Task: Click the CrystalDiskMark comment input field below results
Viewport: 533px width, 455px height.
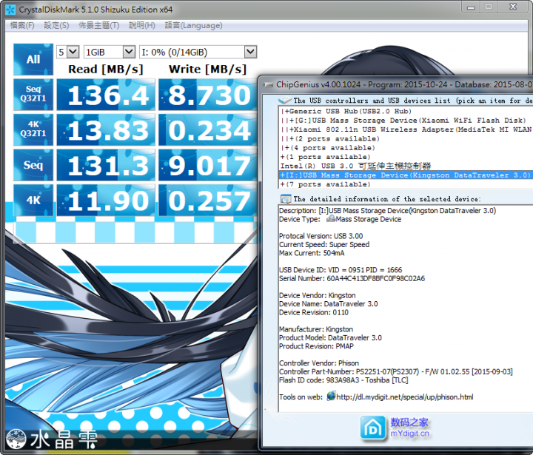Action: 135,232
